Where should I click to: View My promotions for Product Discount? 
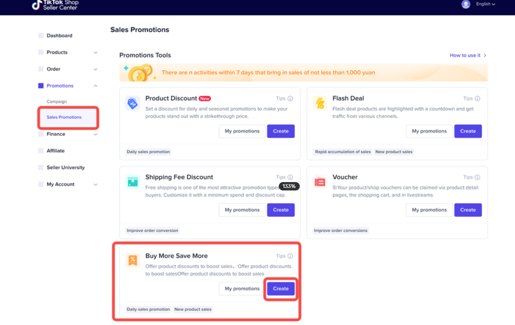(x=242, y=131)
